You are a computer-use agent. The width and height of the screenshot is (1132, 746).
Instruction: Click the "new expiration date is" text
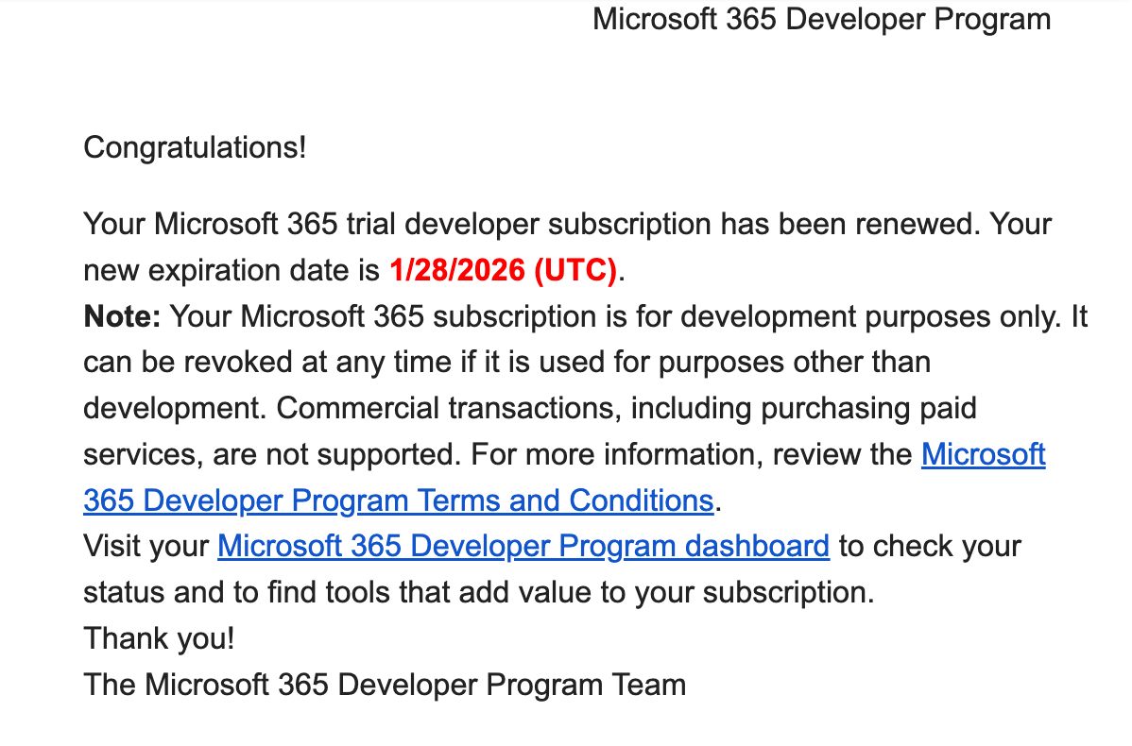[231, 271]
